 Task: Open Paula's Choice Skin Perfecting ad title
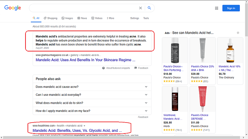point(174,68)
